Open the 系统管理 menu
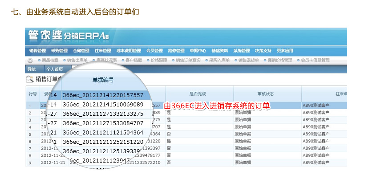Viewport: 368px width, 175px height. (242, 51)
